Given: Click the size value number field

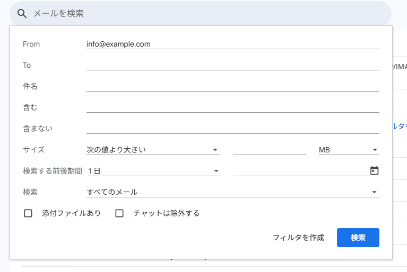Looking at the screenshot, I should [269, 150].
